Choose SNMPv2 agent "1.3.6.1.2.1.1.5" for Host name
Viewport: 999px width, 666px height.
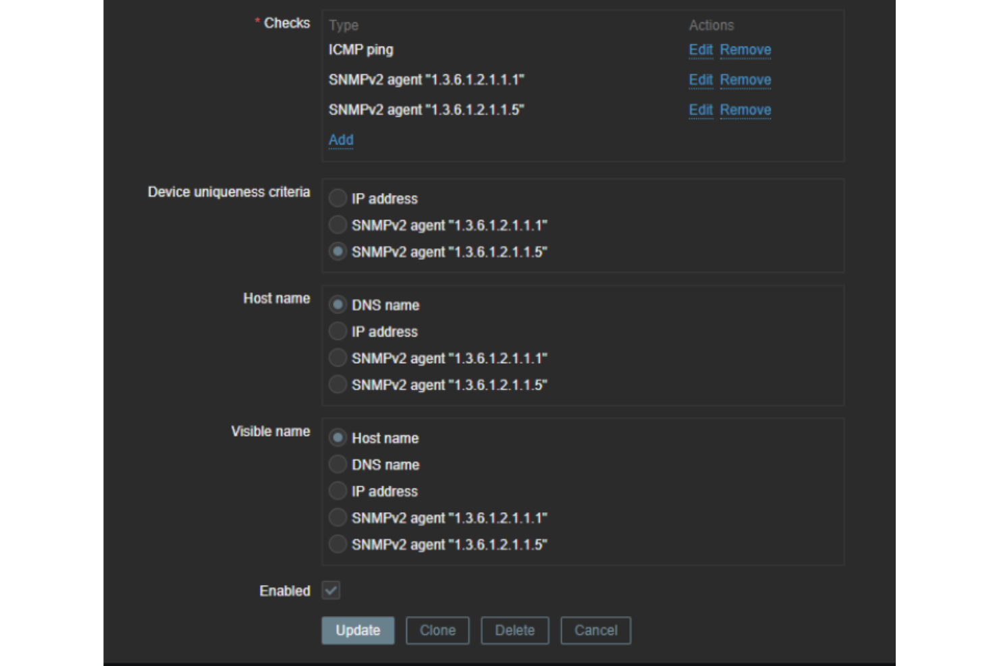pos(337,385)
